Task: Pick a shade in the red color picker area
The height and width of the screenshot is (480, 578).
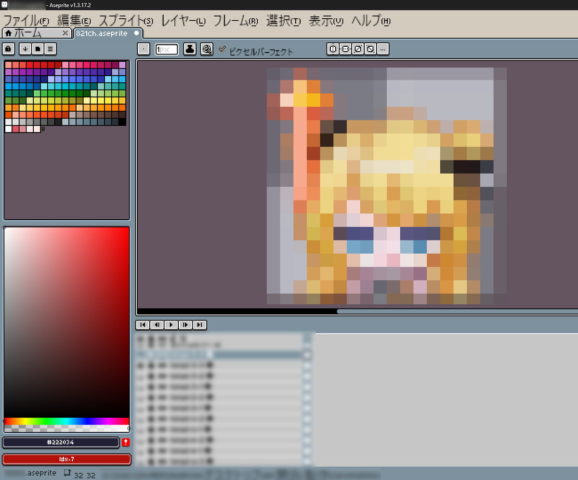Action: (66, 322)
